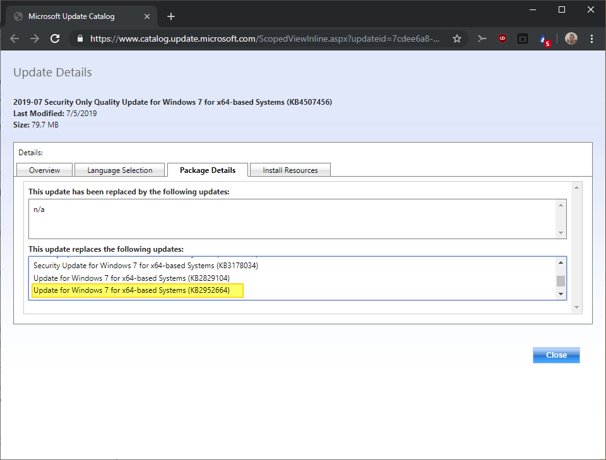Viewport: 606px width, 460px height.
Task: Click the Size 79.7 MB text
Action: pyautogui.click(x=36, y=125)
